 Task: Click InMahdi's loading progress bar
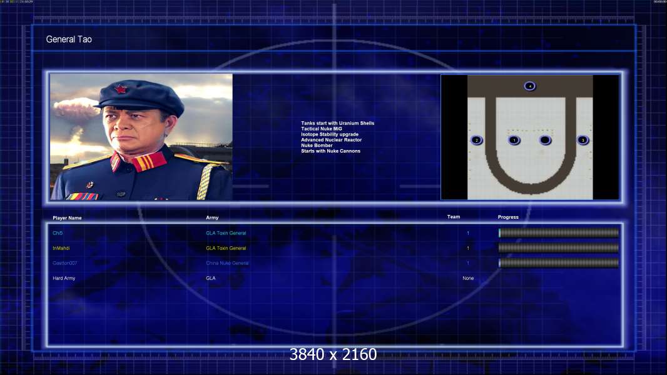(x=559, y=248)
